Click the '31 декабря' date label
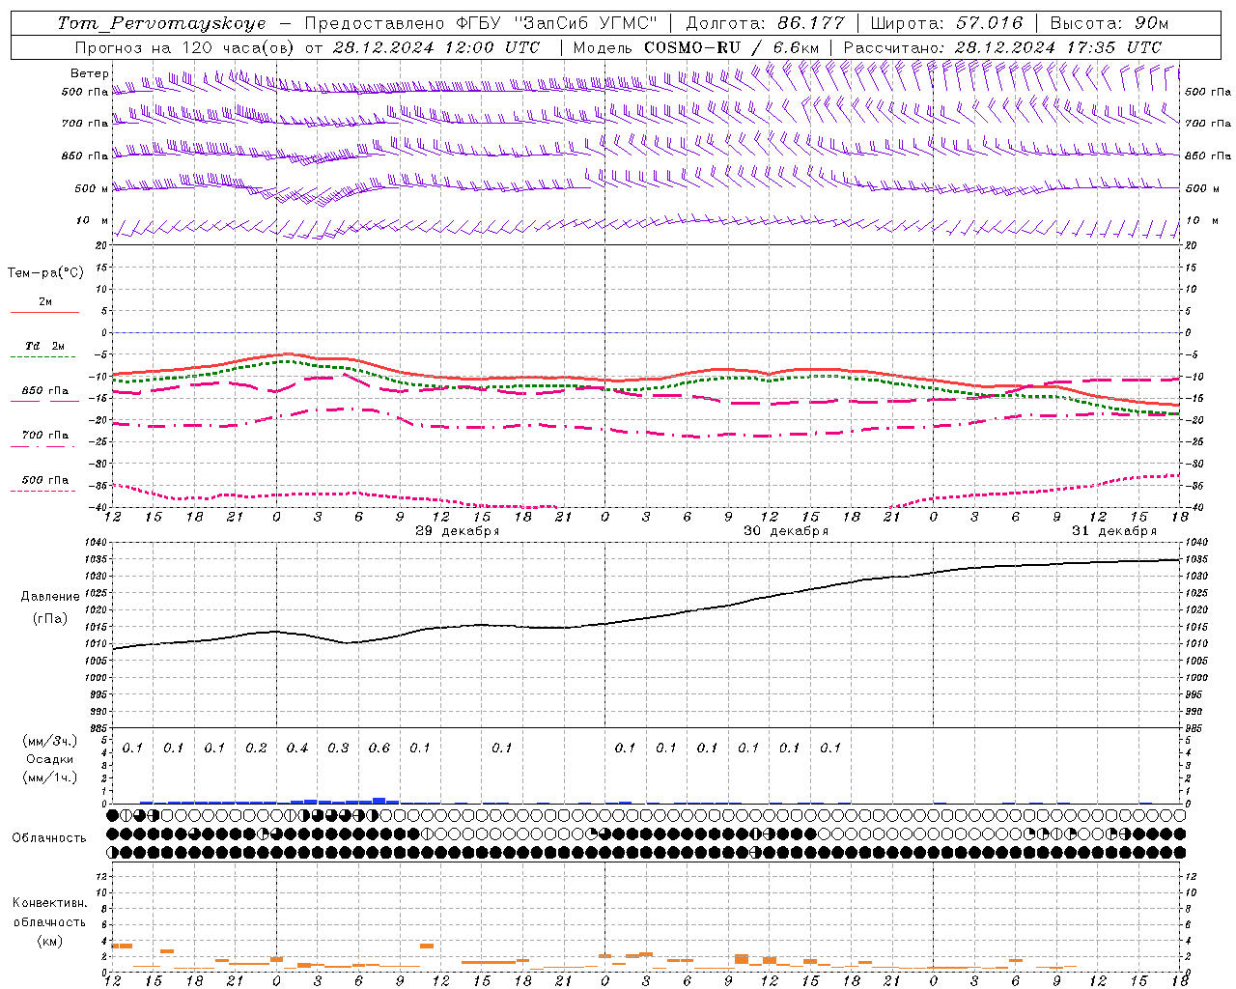Viewport: 1236px width, 989px height. (1113, 531)
